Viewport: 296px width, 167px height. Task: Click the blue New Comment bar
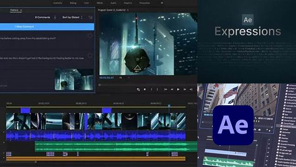pyautogui.click(x=47, y=26)
